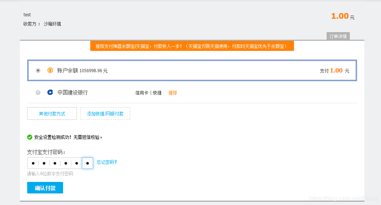381x205 pixels.
Task: Click the 忘记密码? forgot password link
Action: (x=107, y=162)
